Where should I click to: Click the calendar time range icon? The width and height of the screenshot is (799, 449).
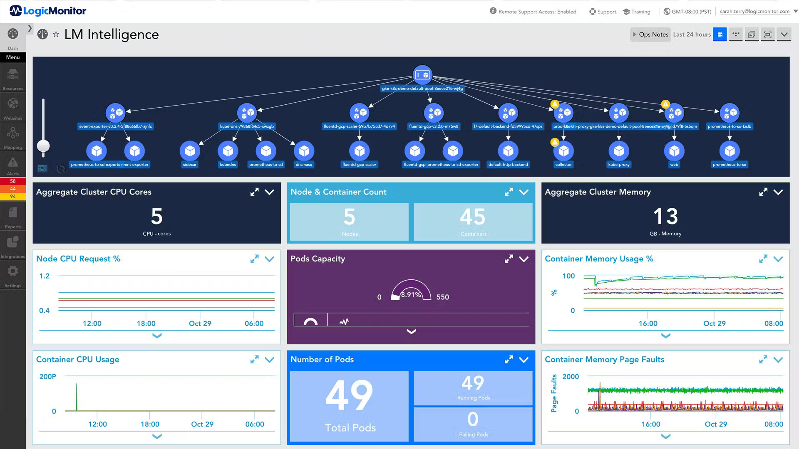720,35
